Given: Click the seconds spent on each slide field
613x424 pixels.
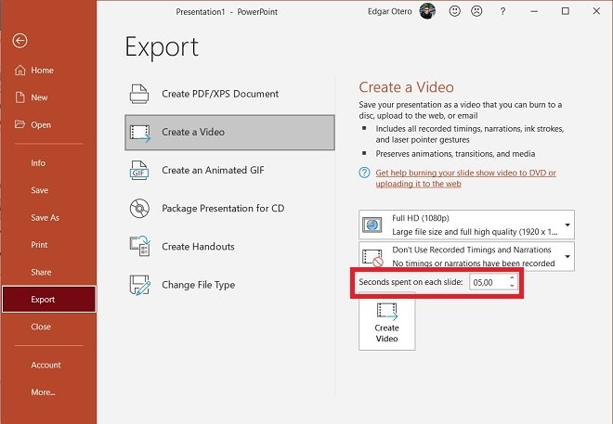Looking at the screenshot, I should (x=493, y=282).
